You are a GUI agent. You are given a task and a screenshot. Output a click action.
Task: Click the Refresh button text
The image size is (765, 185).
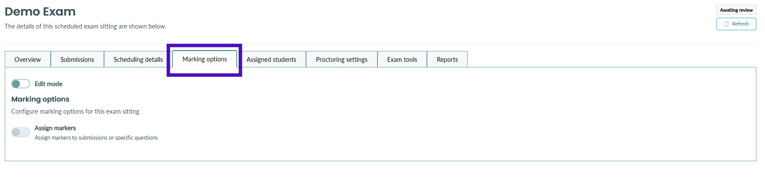point(740,24)
